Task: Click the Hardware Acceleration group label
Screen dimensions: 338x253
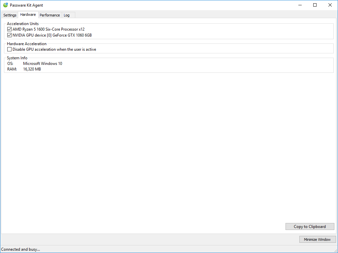Action: click(x=27, y=44)
